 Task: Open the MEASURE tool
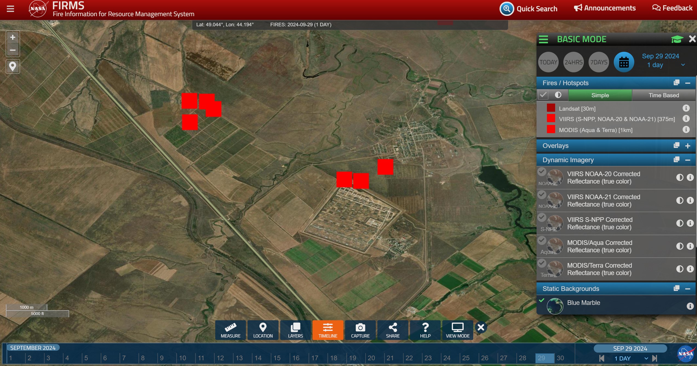231,330
